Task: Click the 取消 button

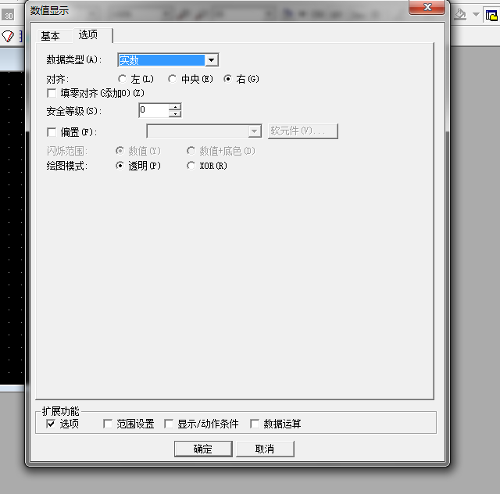Action: click(265, 449)
